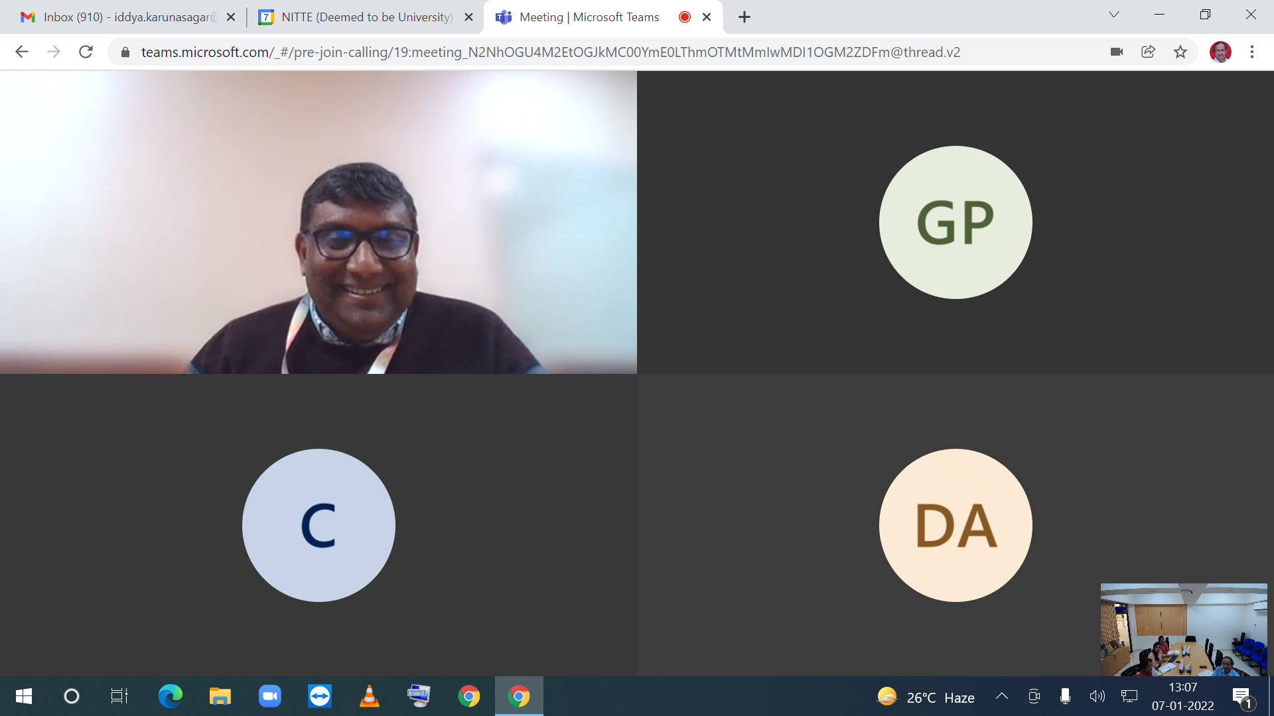Open clock showing 13:07 07-01-2022

point(1182,697)
